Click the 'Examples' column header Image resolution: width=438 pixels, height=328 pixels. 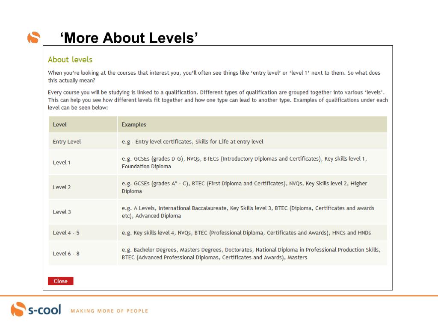coord(252,124)
